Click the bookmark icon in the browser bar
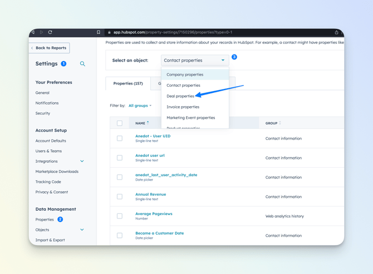373x274 pixels. (99, 32)
